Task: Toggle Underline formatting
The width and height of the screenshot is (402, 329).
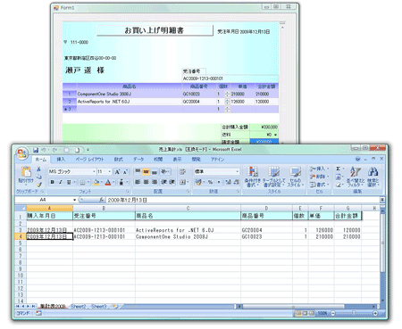Action: [x=69, y=182]
